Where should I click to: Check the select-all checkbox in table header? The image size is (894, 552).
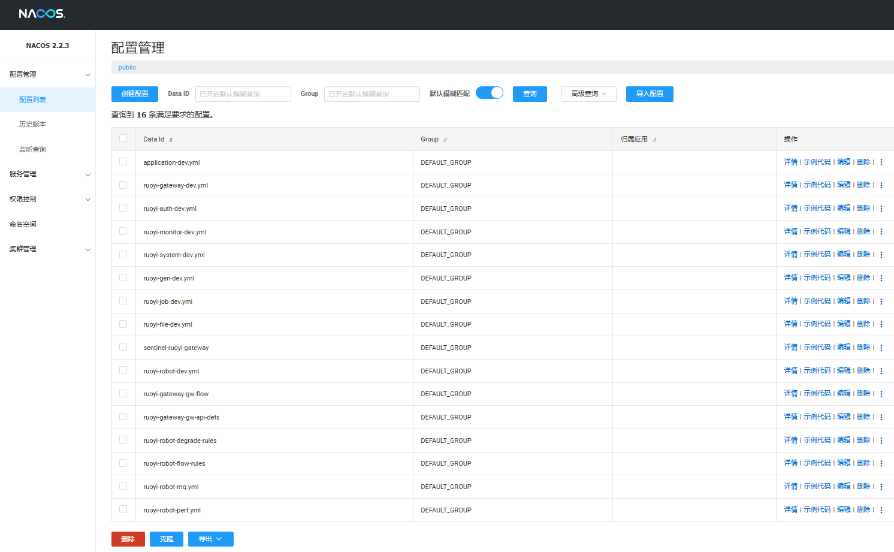123,138
